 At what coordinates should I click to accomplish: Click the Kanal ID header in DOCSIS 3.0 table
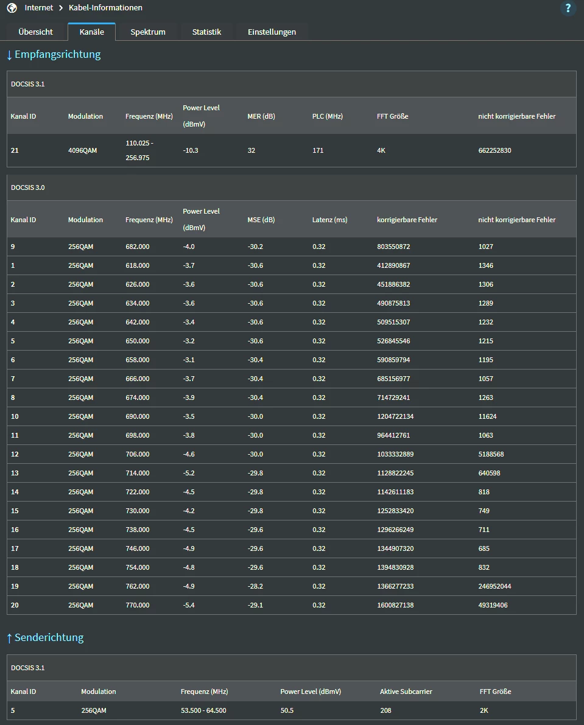23,220
